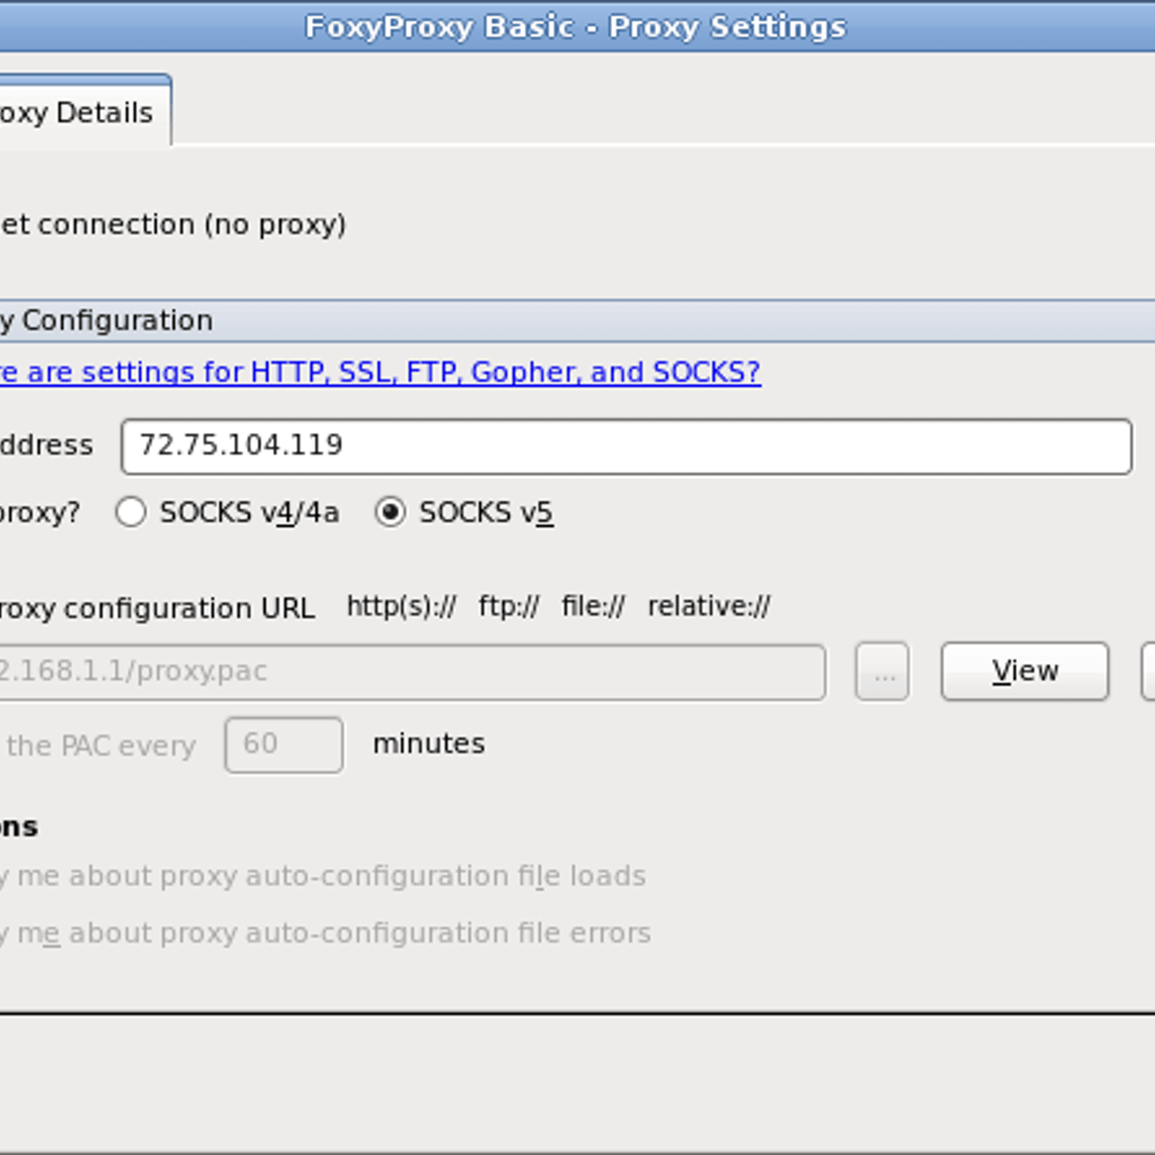The width and height of the screenshot is (1155, 1155).
Task: Click the FoxyProxy Basic - Proxy Settings title bar
Action: tap(577, 27)
